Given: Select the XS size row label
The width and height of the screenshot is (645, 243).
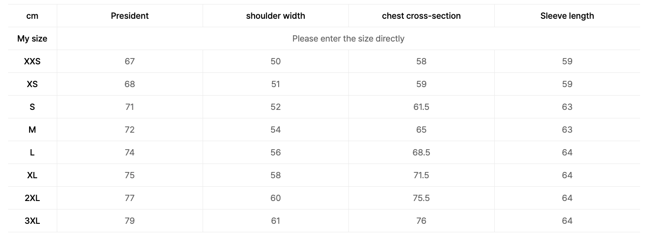Looking at the screenshot, I should [x=32, y=84].
